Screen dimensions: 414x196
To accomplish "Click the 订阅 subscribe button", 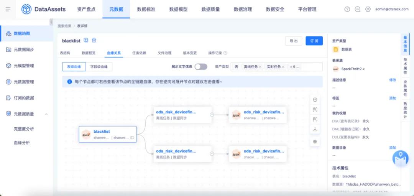I will tap(314, 41).
